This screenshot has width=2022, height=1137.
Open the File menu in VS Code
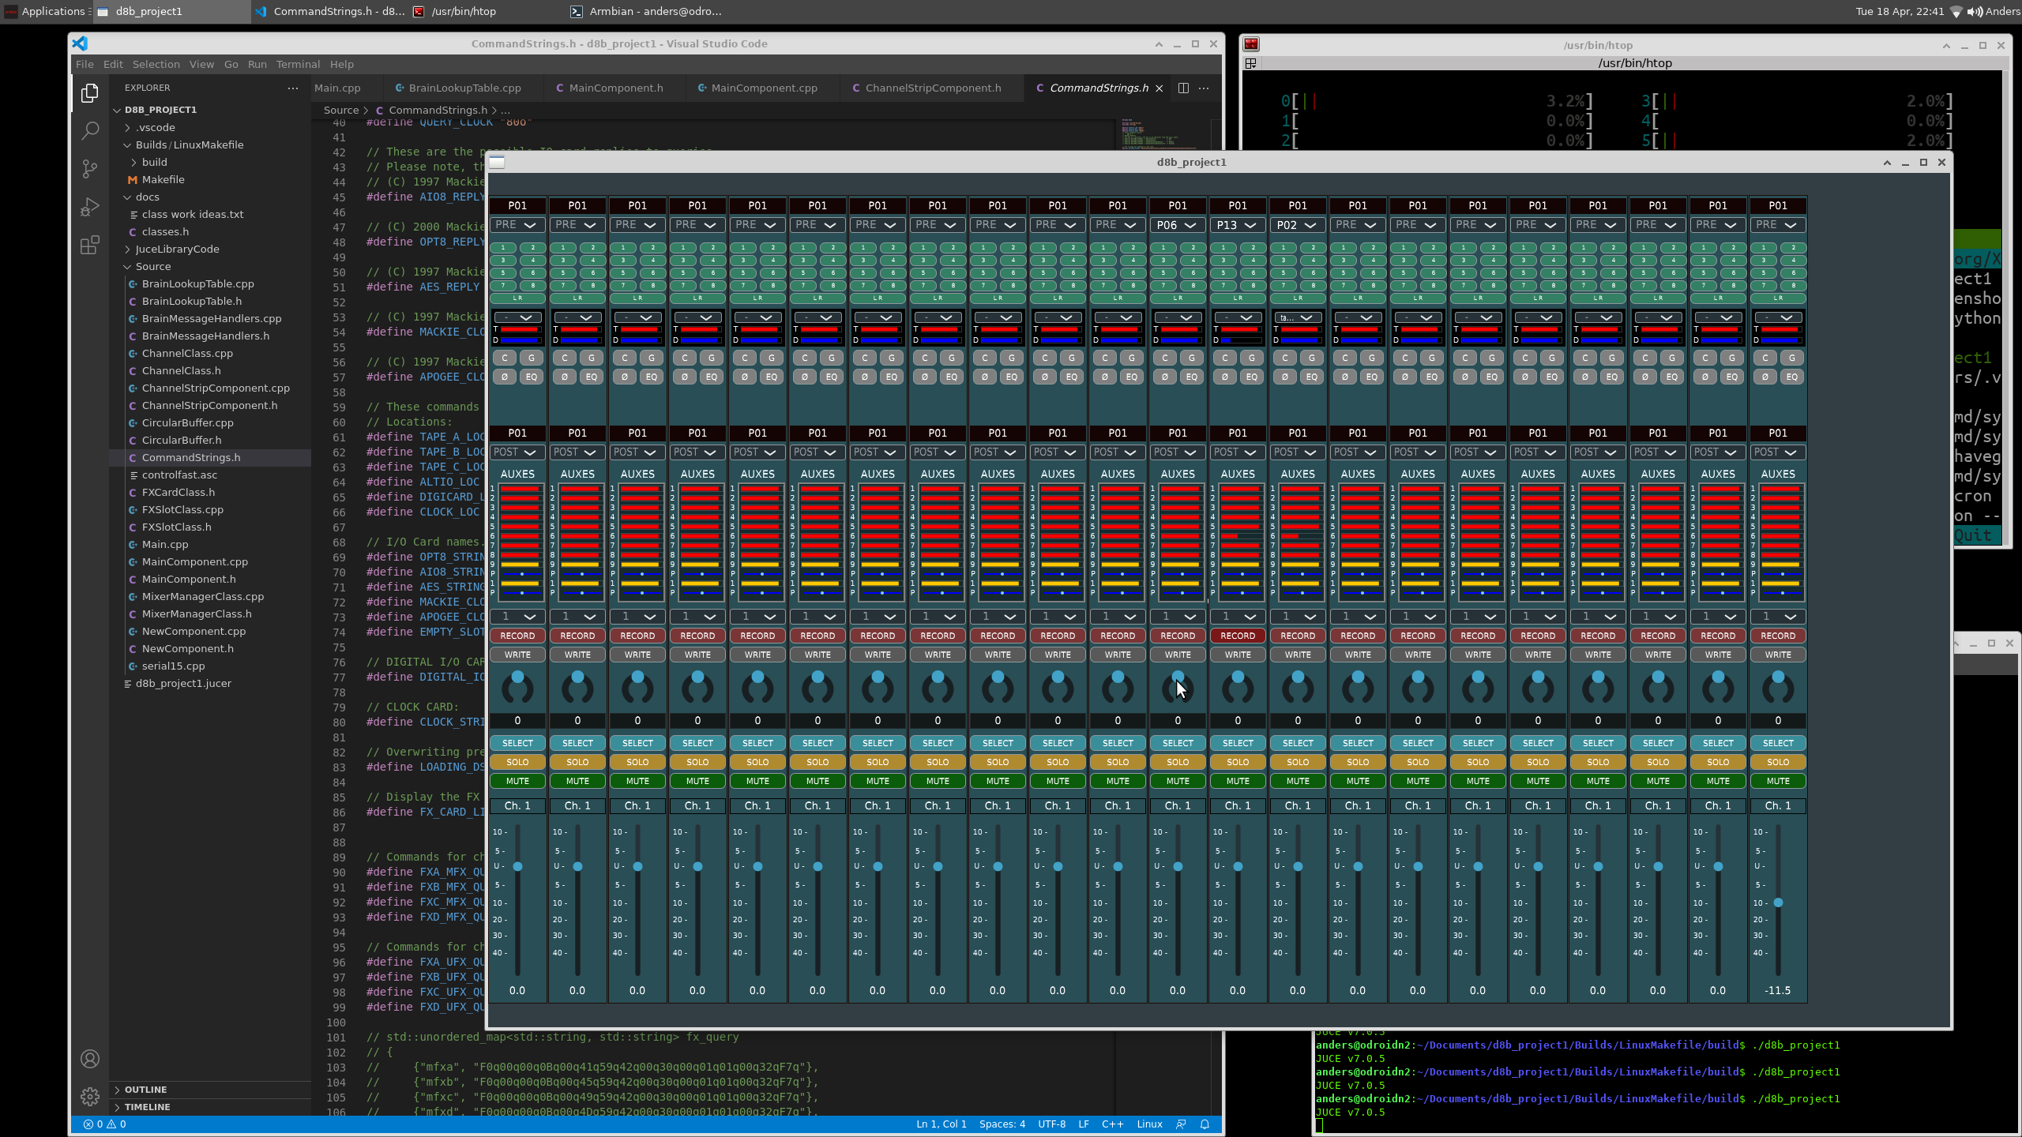pyautogui.click(x=85, y=64)
